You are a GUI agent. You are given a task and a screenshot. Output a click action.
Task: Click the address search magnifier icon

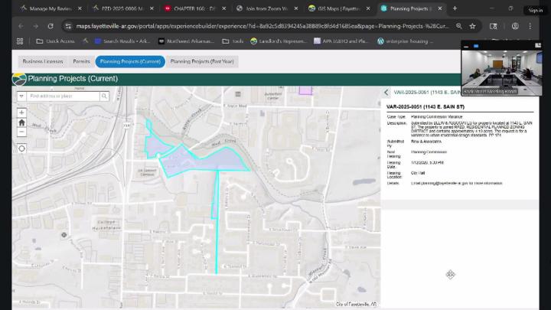(x=104, y=96)
